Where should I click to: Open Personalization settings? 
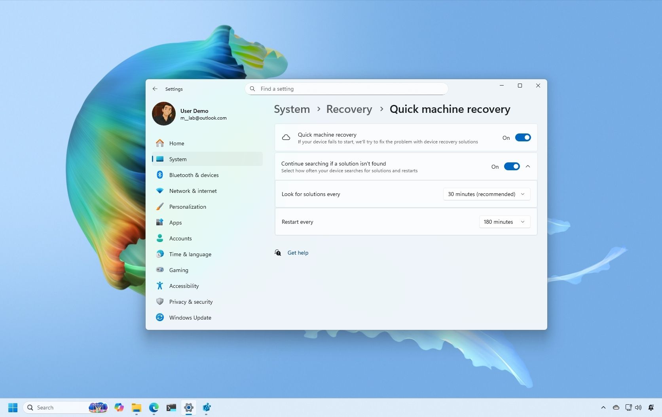pos(188,206)
